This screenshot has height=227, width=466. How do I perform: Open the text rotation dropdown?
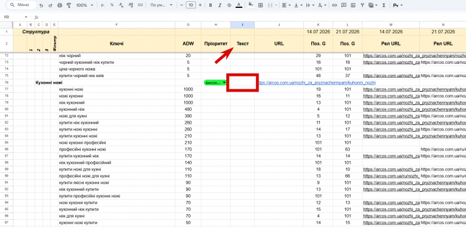tap(322, 5)
